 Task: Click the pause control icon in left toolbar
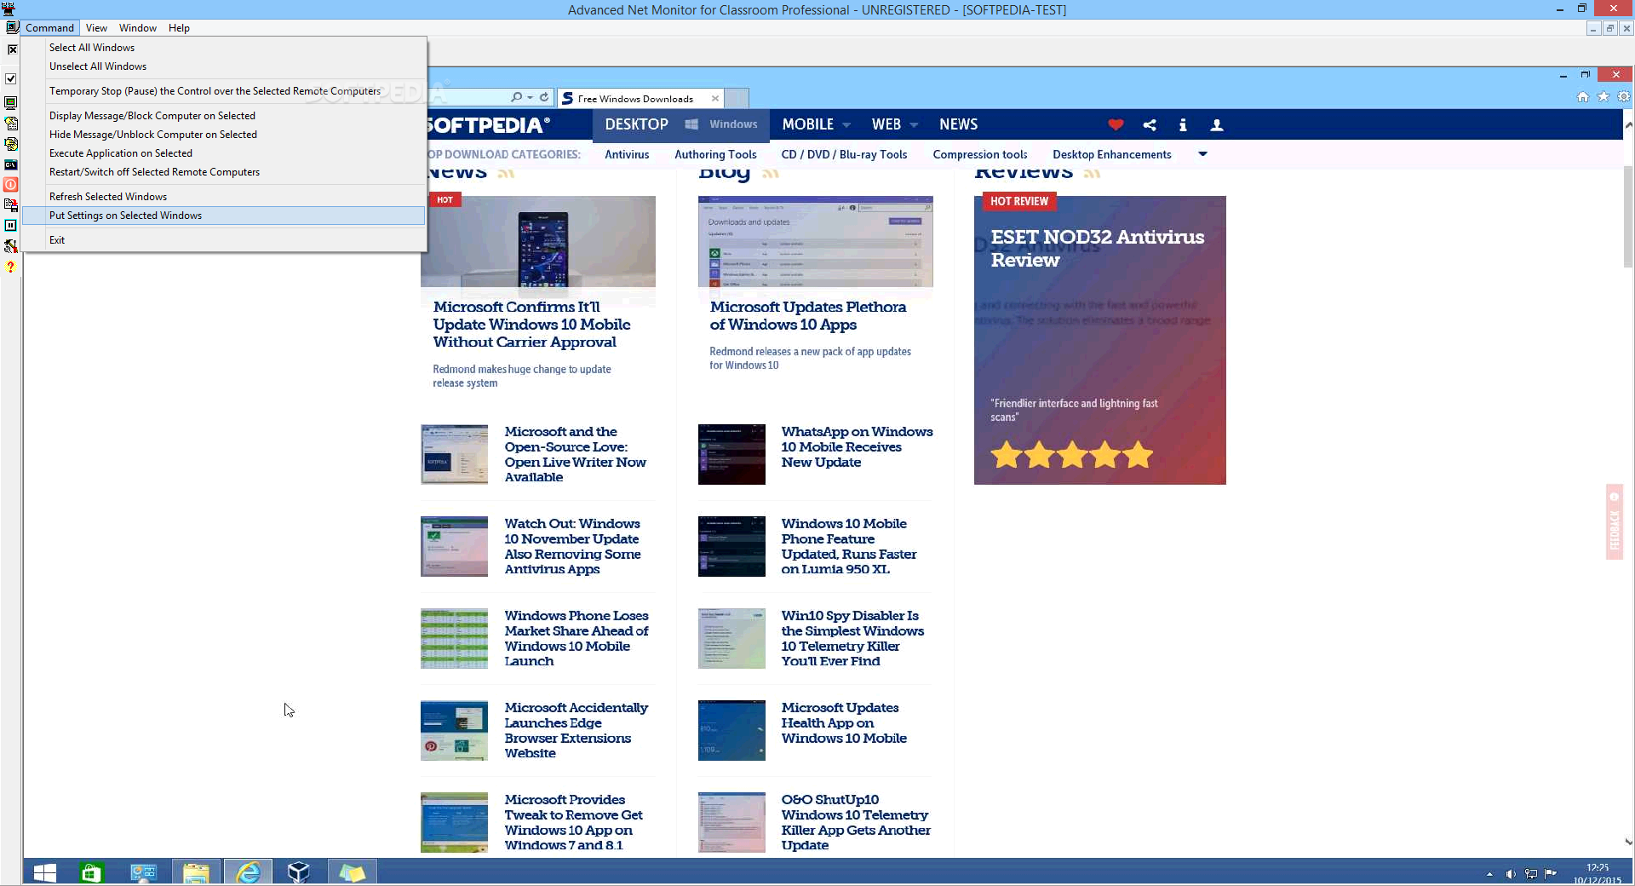[11, 226]
